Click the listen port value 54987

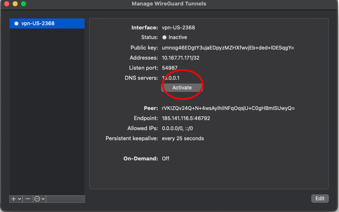(x=169, y=68)
